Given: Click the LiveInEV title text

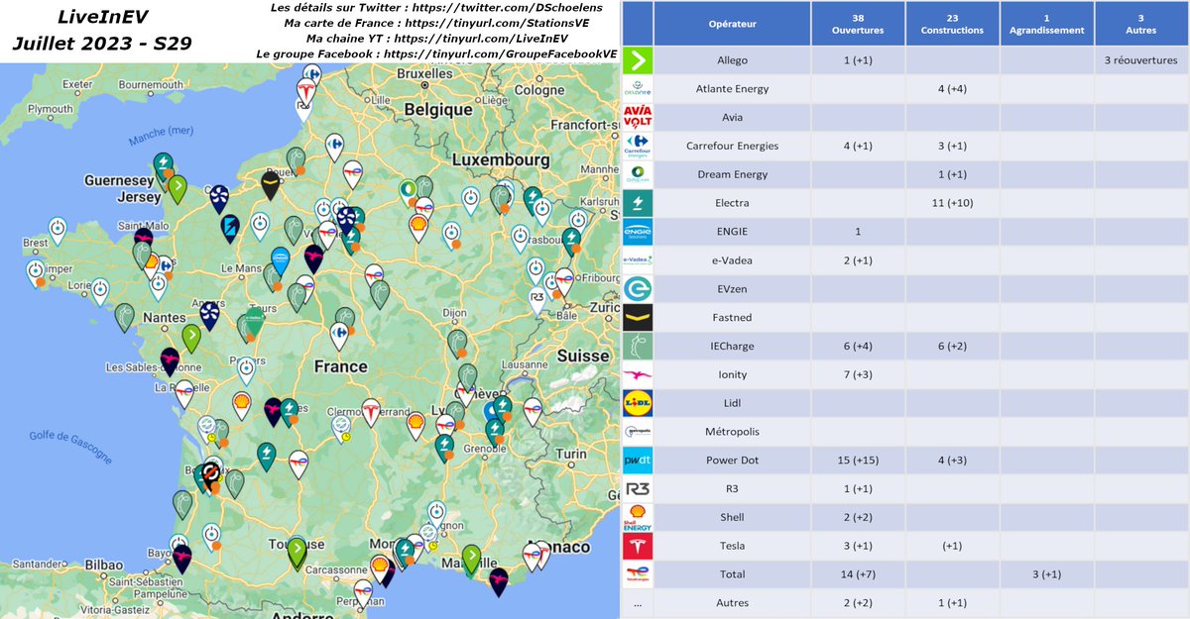Looking at the screenshot, I should click(x=103, y=17).
